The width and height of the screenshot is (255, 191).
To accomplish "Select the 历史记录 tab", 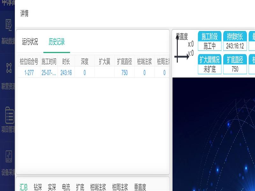I will [57, 42].
